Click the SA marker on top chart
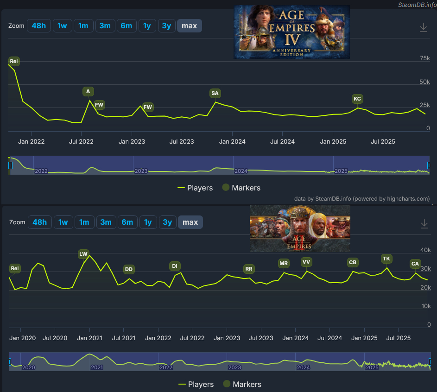 [215, 94]
